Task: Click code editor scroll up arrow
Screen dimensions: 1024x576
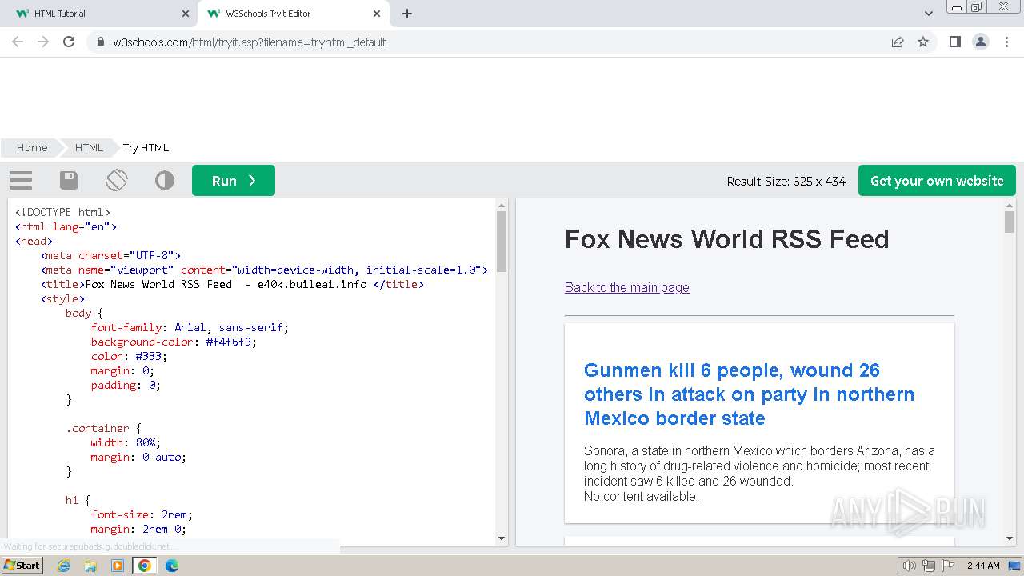Action: pos(502,205)
